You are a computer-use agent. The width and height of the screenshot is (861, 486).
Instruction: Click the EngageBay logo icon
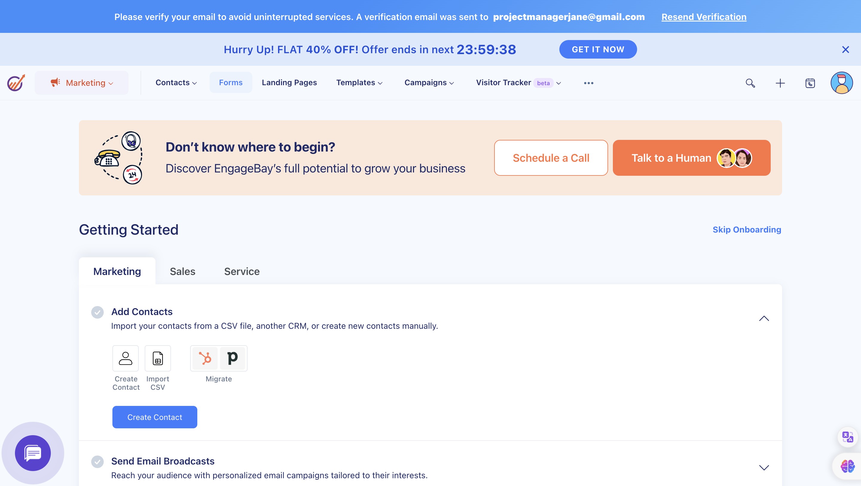pyautogui.click(x=16, y=82)
